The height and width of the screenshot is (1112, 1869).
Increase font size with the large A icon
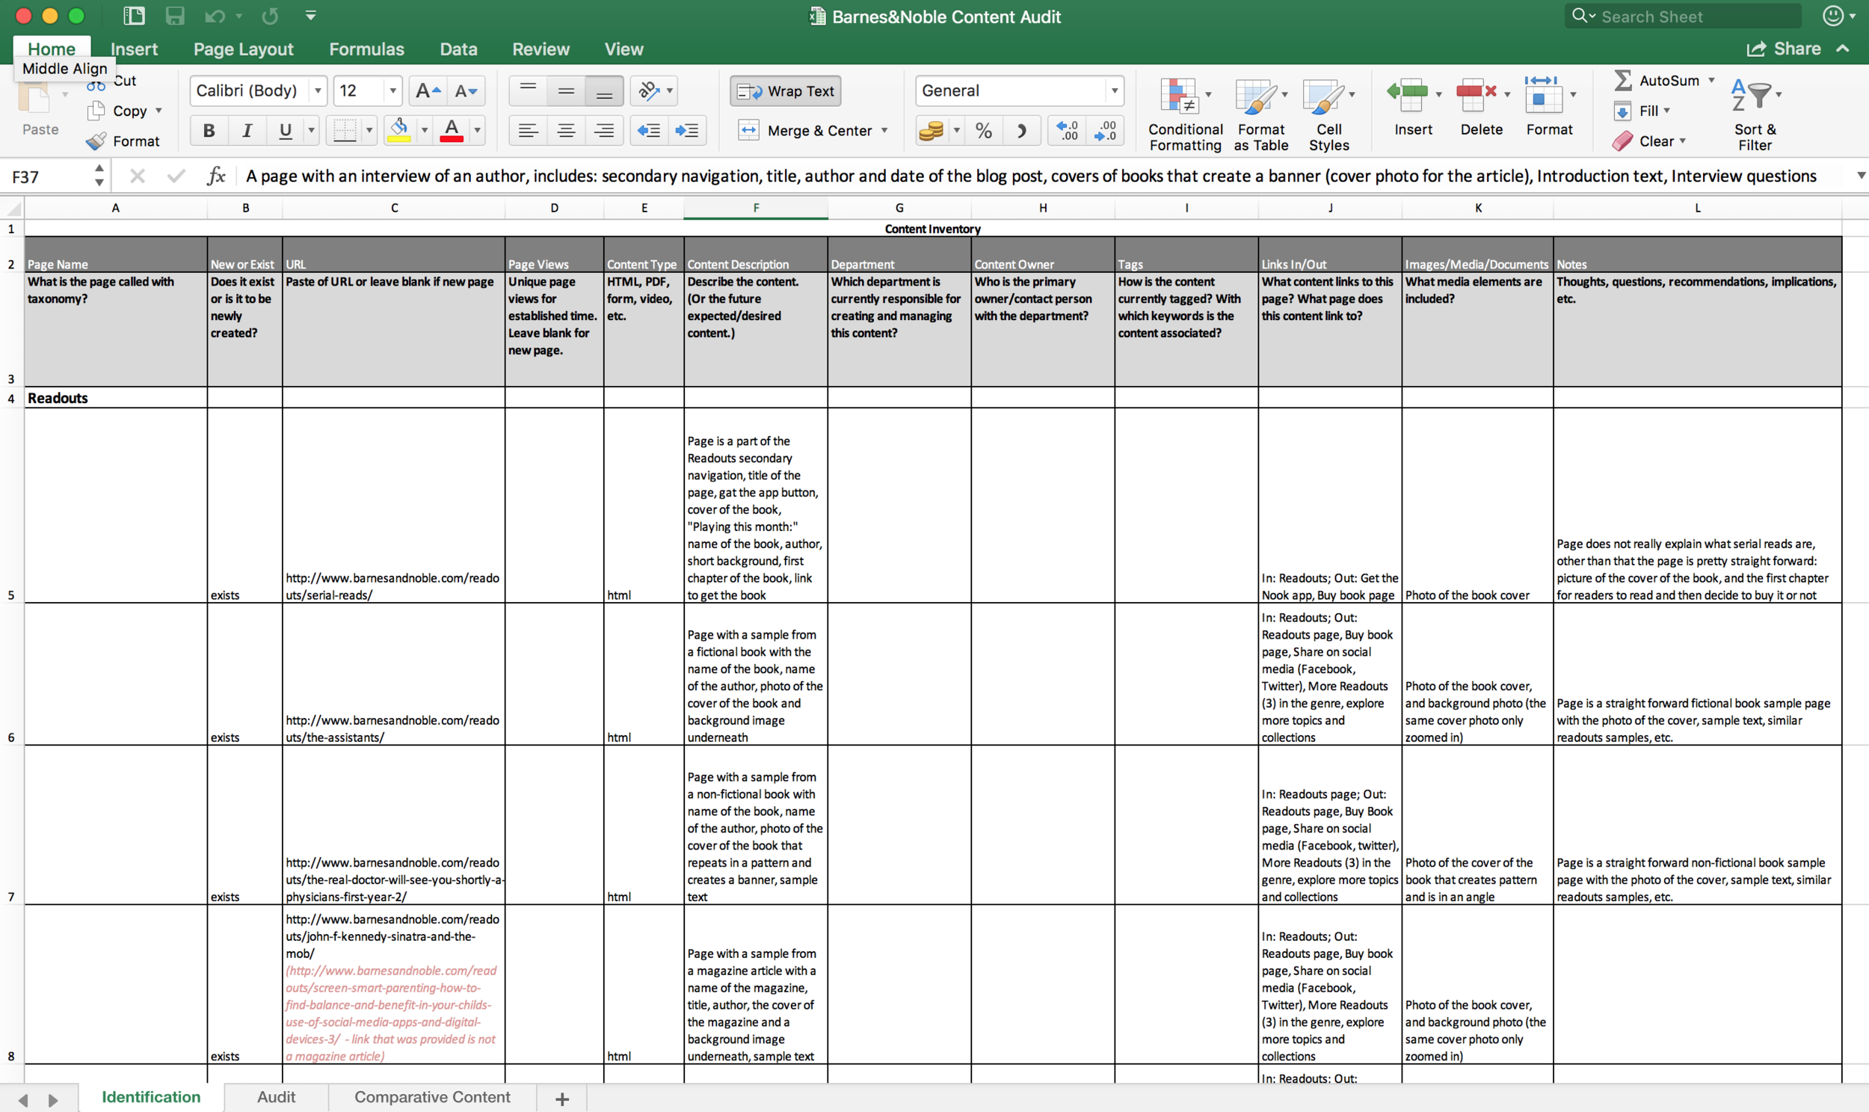click(x=428, y=90)
